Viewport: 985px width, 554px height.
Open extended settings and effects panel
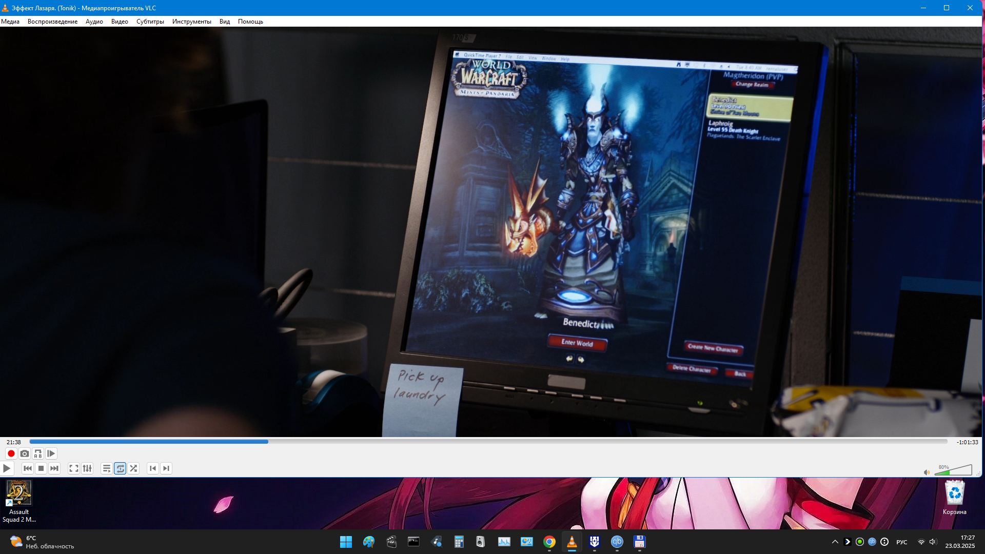[87, 468]
